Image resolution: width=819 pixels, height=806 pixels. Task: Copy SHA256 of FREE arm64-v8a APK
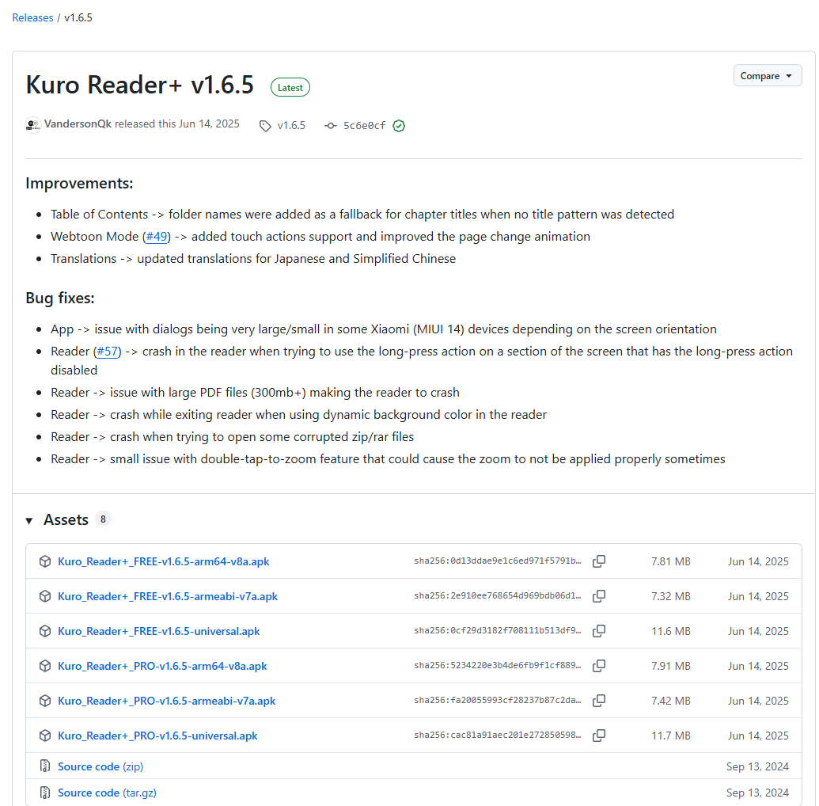599,561
